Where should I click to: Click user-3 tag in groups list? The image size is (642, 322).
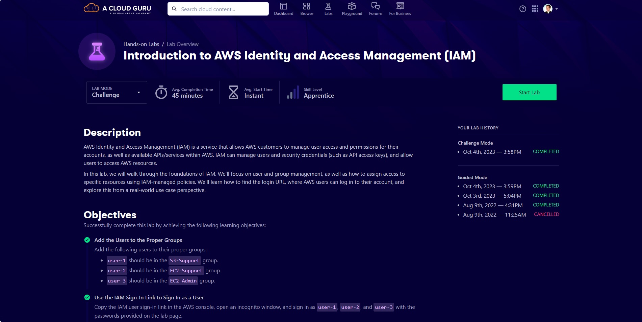(x=117, y=281)
